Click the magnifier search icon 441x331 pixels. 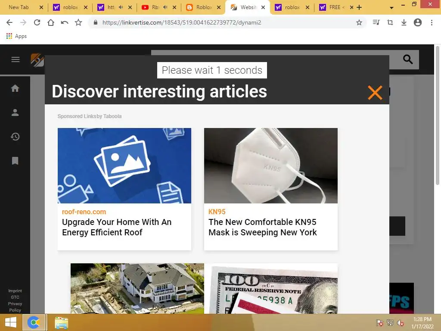pos(408,59)
